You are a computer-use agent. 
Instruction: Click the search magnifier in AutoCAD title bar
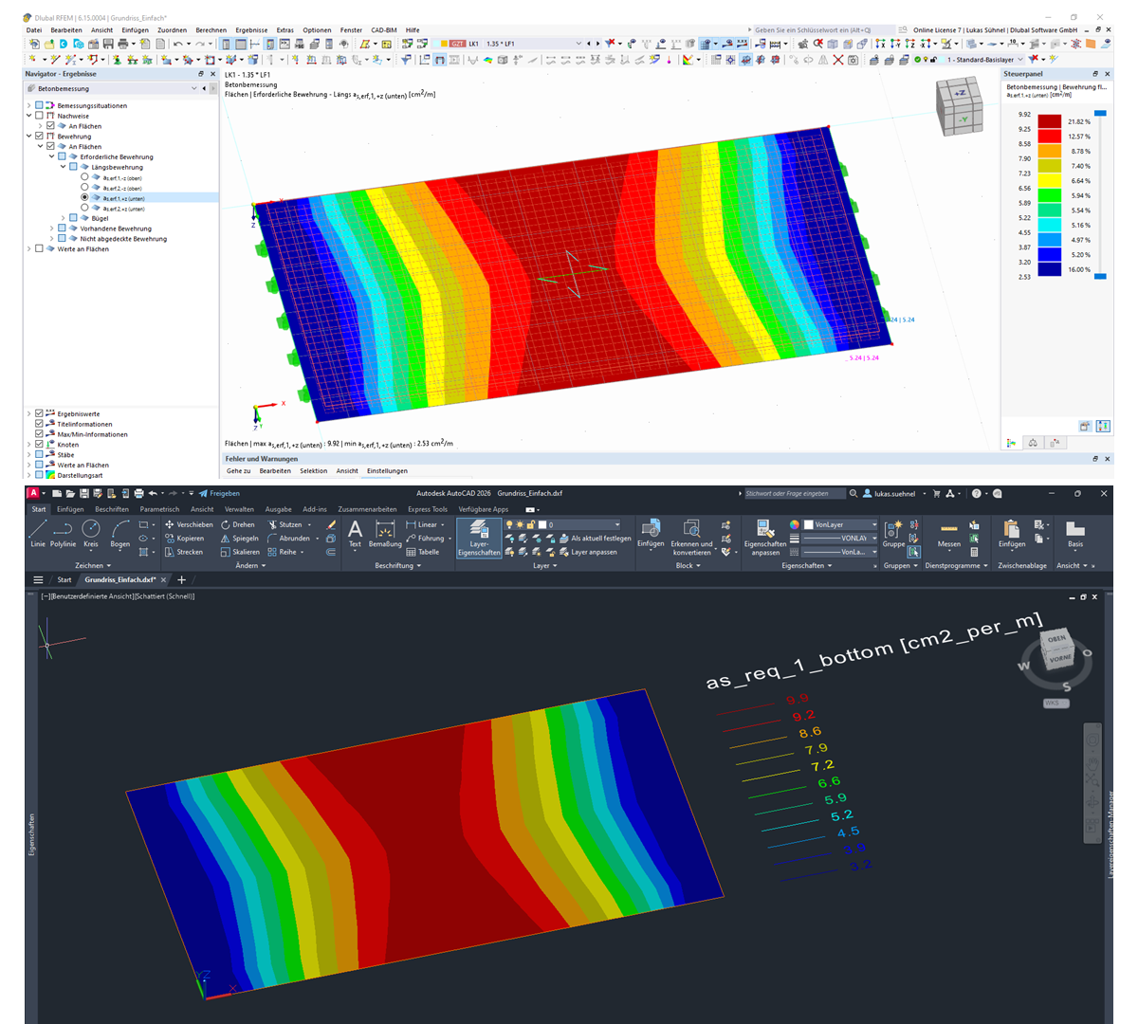click(x=853, y=493)
